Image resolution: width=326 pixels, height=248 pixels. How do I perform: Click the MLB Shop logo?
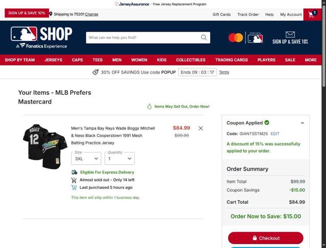[41, 37]
